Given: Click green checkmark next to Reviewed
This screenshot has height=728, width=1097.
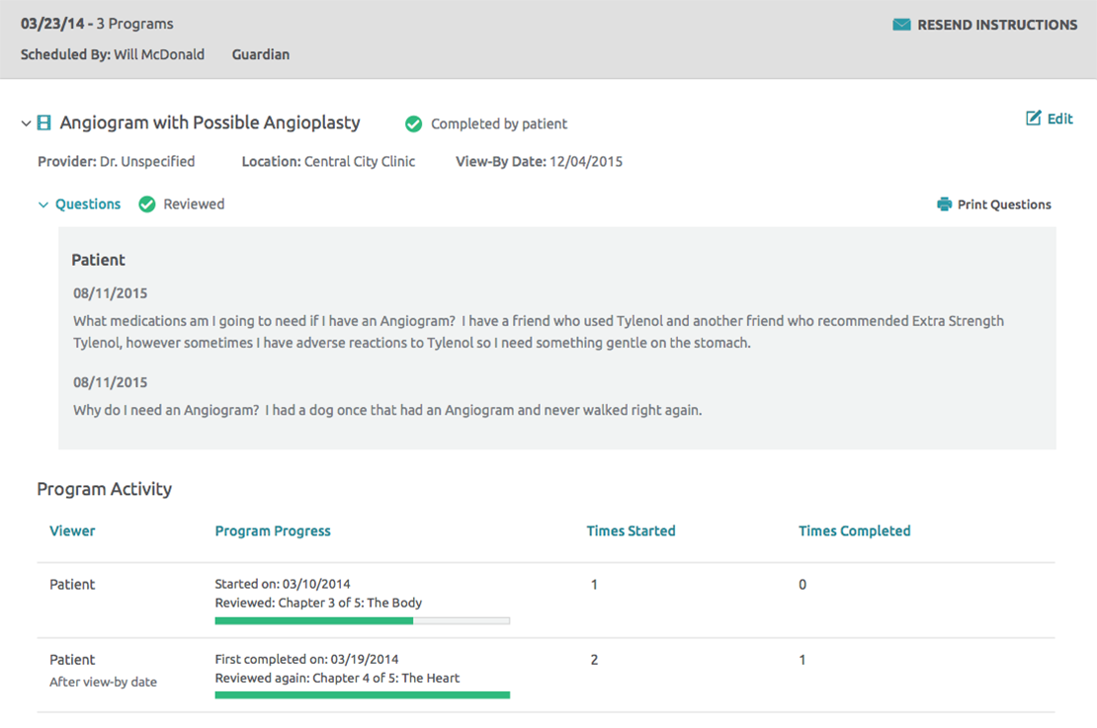Looking at the screenshot, I should [147, 204].
